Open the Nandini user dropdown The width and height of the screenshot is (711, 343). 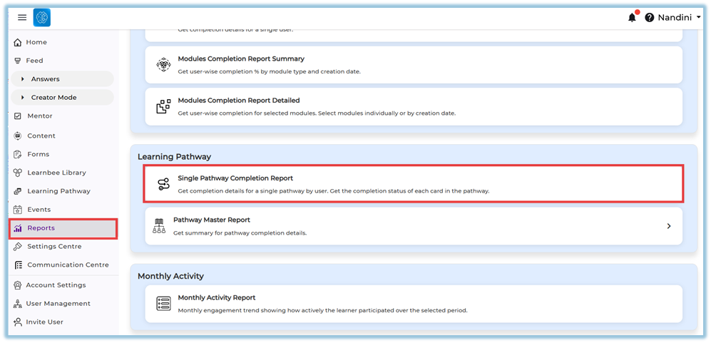click(677, 18)
